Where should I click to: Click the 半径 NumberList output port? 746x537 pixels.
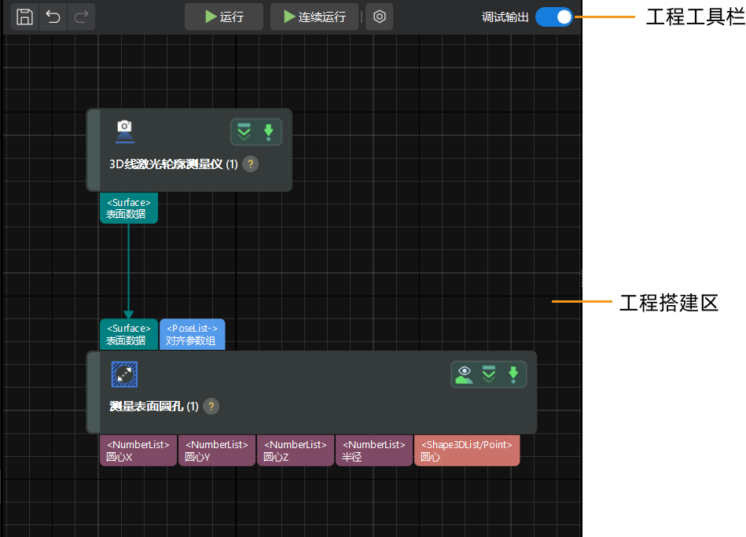[373, 451]
